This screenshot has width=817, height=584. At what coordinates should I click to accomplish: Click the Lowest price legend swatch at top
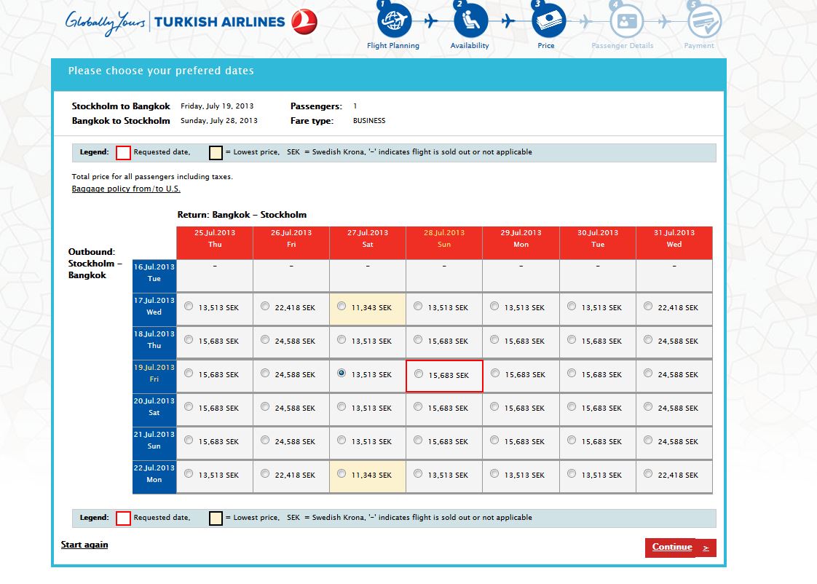tap(216, 153)
